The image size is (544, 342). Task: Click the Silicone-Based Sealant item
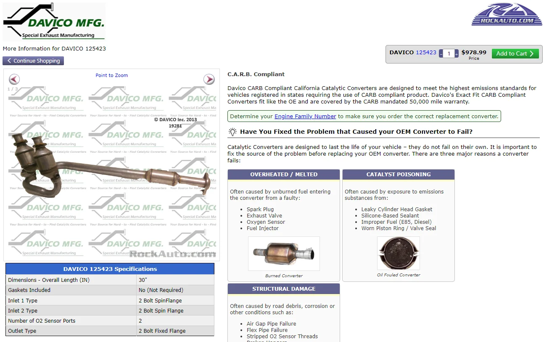pos(390,215)
